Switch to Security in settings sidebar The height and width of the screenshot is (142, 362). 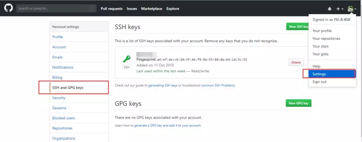click(x=59, y=98)
